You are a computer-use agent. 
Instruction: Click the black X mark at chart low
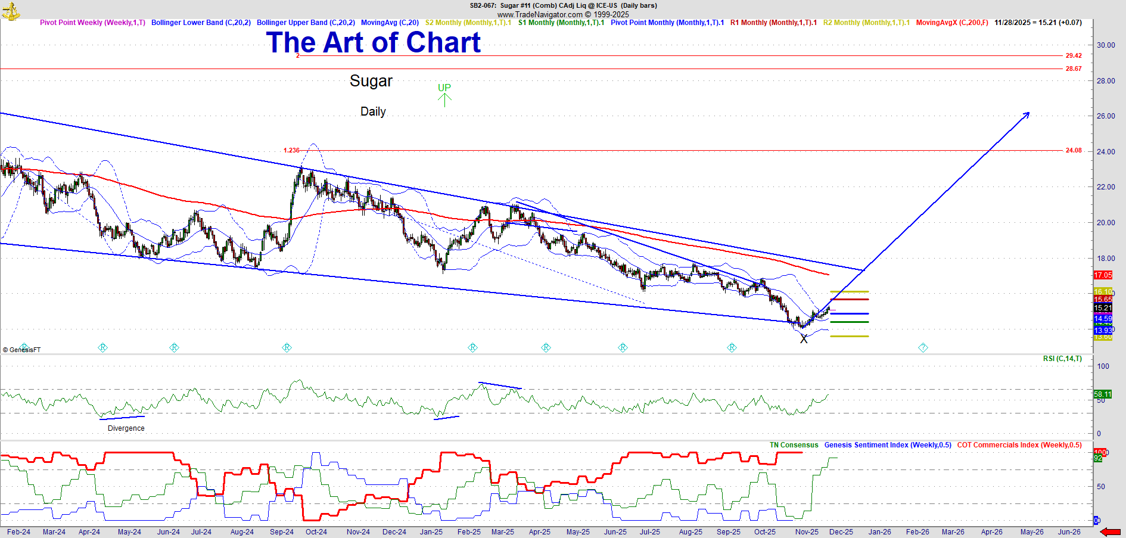[804, 339]
